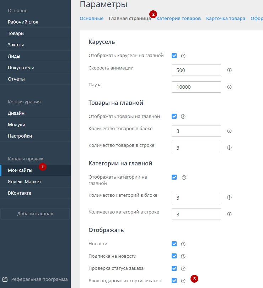263x288 pixels.
Task: Focus Количество товаров в строке field
Action: point(196,148)
